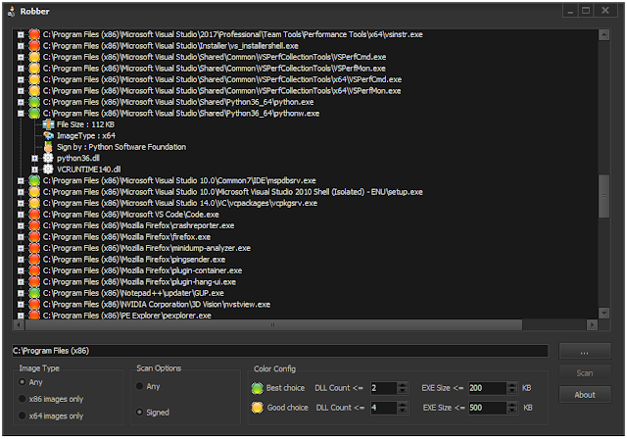Click the Good choice EXE Size field

pos(487,408)
